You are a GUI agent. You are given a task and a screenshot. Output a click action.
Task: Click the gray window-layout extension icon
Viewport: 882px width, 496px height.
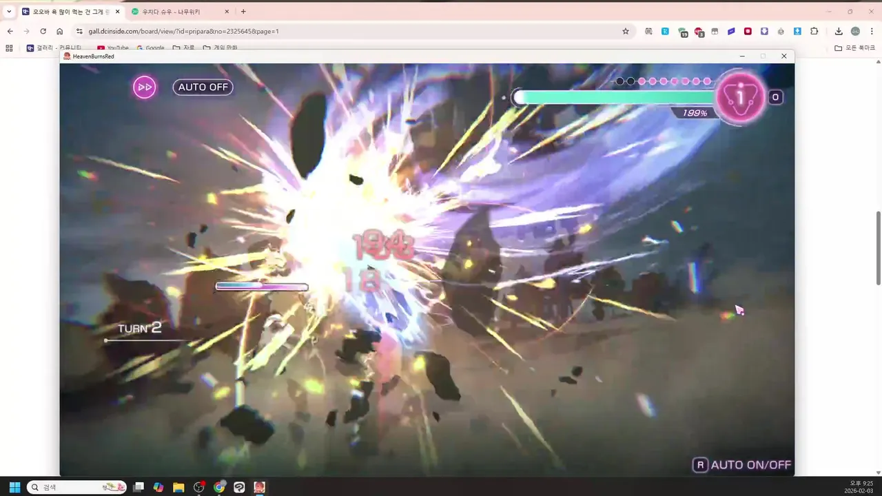(x=715, y=31)
